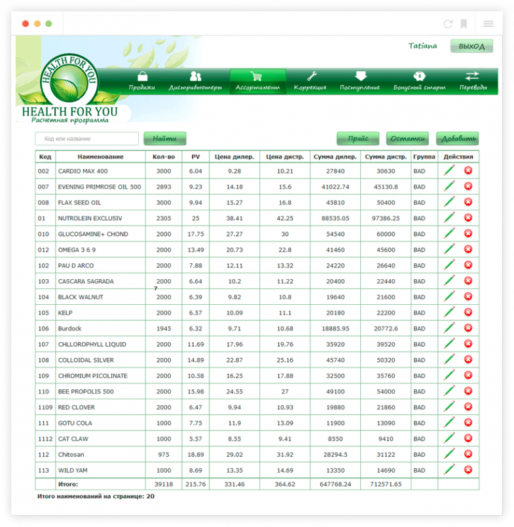This screenshot has height=527, width=514.
Task: Open the Продажи section
Action: click(x=142, y=81)
